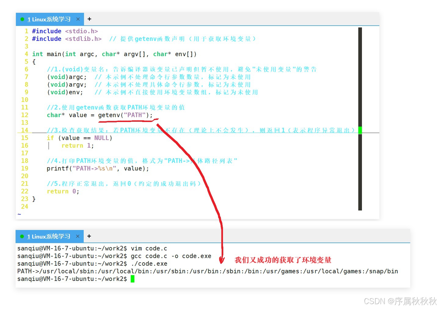Click the "vim code.c" command in the shell
The height and width of the screenshot is (309, 438).
coord(149,248)
